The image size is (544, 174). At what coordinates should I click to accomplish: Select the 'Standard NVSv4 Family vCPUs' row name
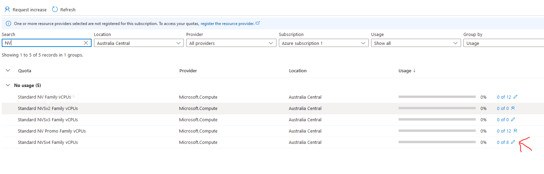[48, 142]
